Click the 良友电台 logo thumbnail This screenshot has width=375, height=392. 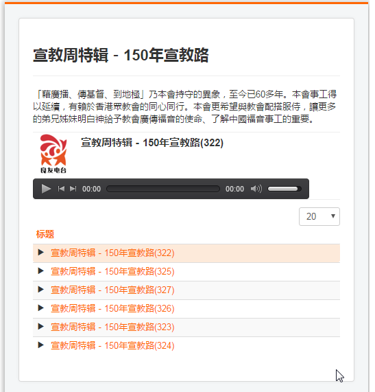[53, 154]
